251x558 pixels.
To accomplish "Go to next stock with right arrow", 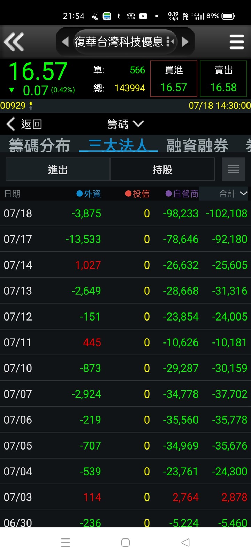I will click(185, 42).
